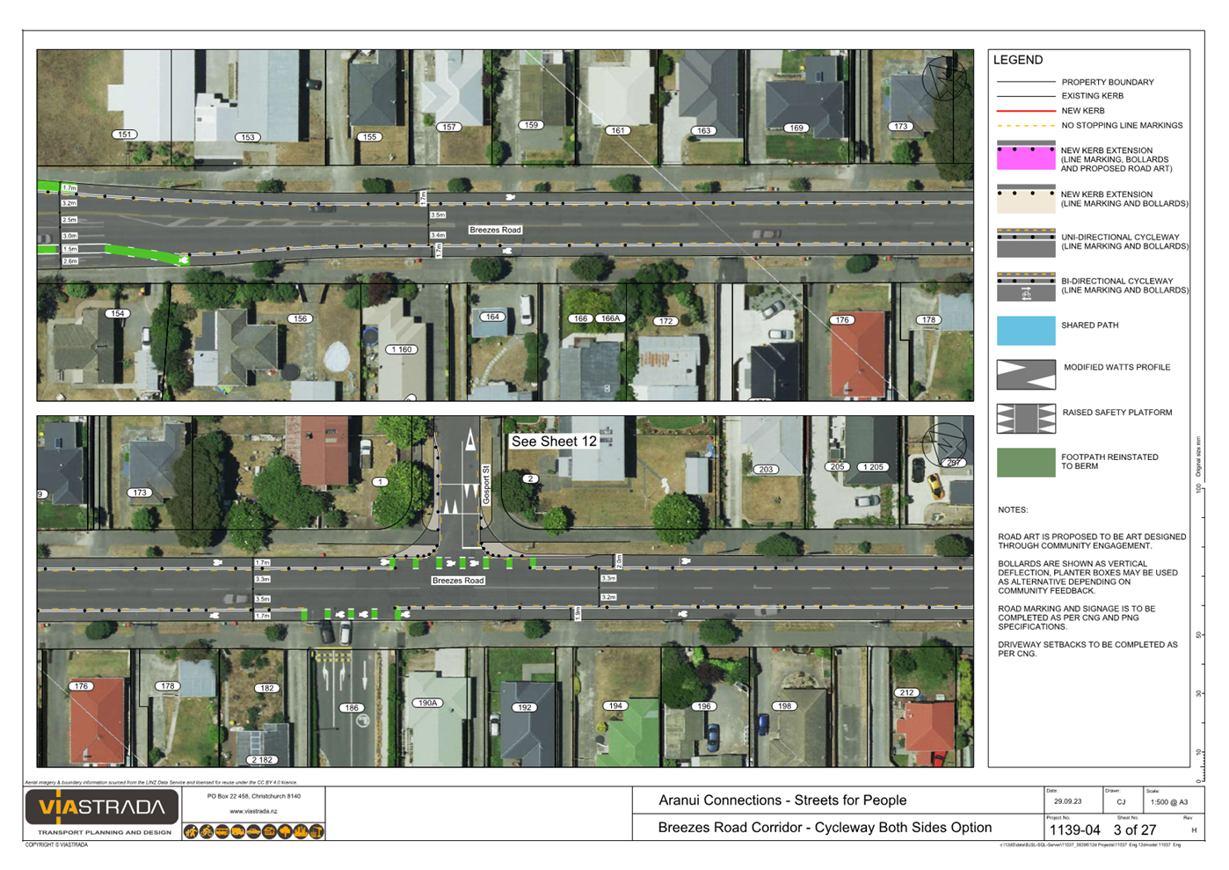Open the www.viastrada.nz website link
This screenshot has height=870, width=1229.
tap(252, 812)
